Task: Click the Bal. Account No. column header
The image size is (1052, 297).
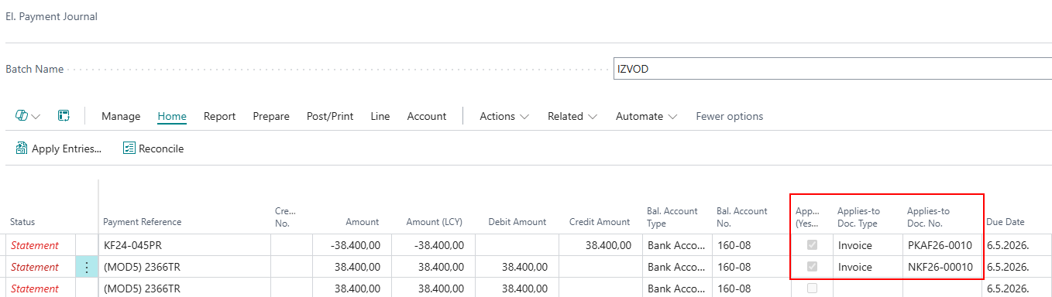Action: 742,217
